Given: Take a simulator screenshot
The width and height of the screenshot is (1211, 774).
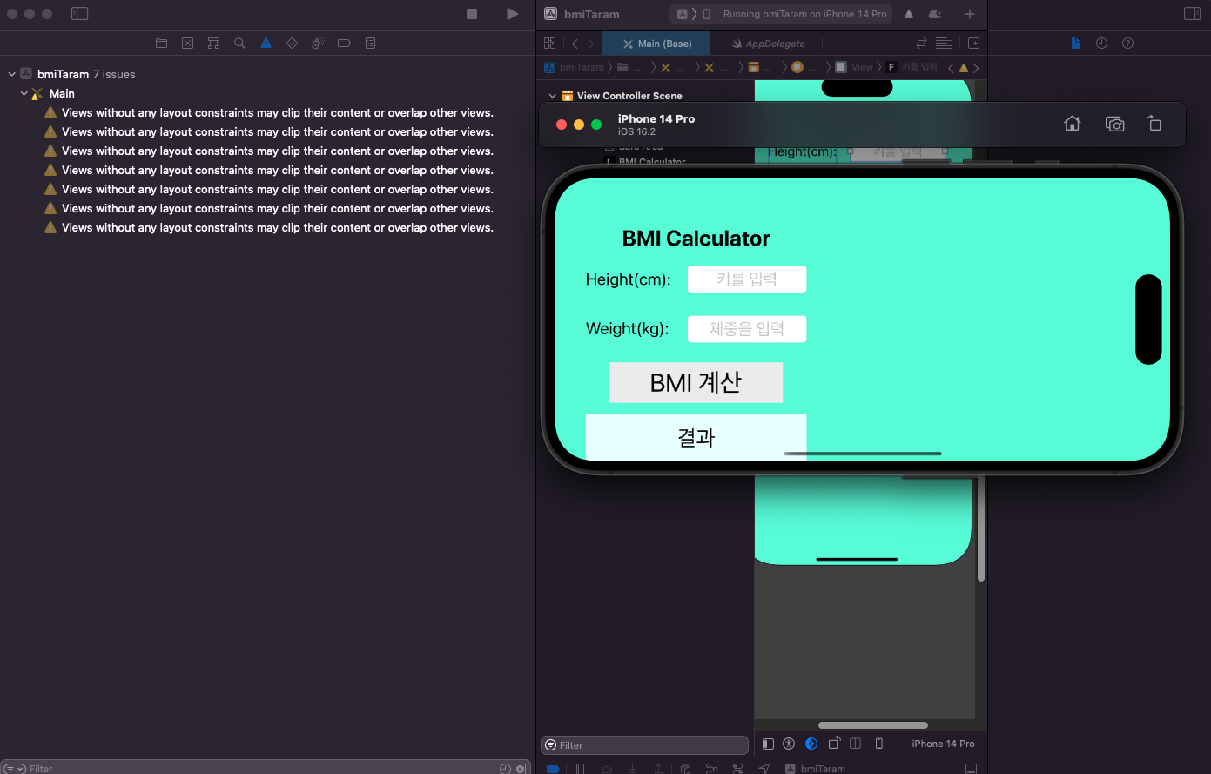Looking at the screenshot, I should pos(1114,124).
